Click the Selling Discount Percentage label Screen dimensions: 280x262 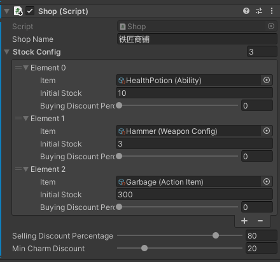coord(62,236)
